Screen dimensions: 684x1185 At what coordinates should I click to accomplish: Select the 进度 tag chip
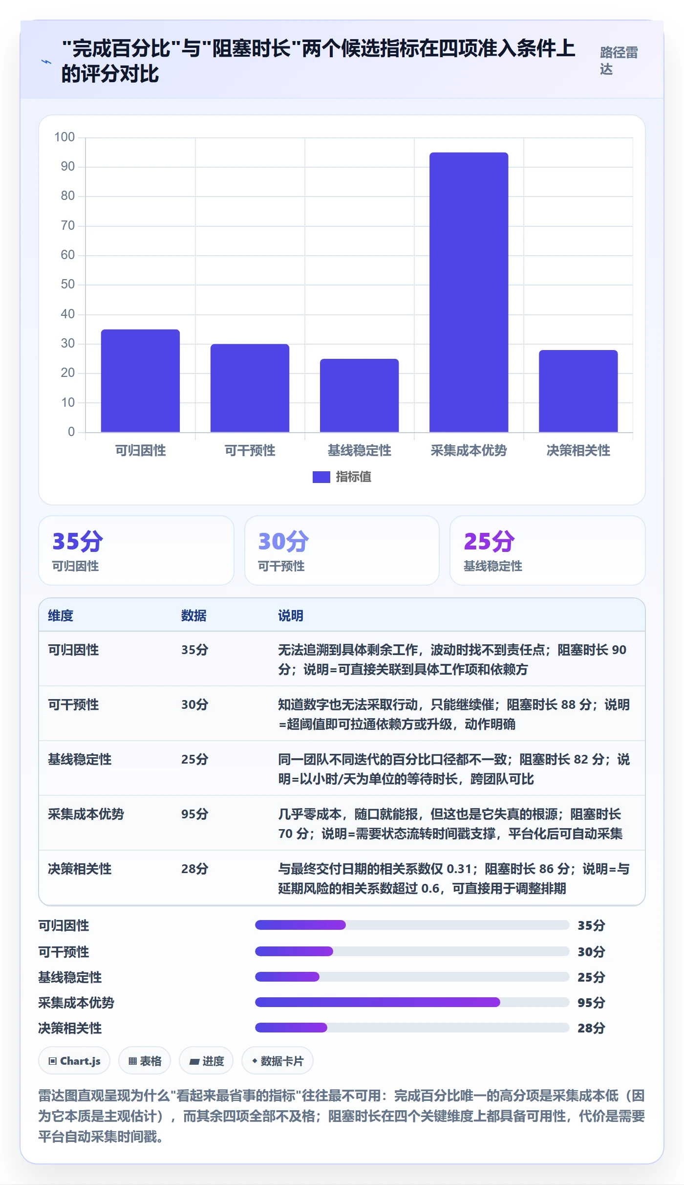206,1060
